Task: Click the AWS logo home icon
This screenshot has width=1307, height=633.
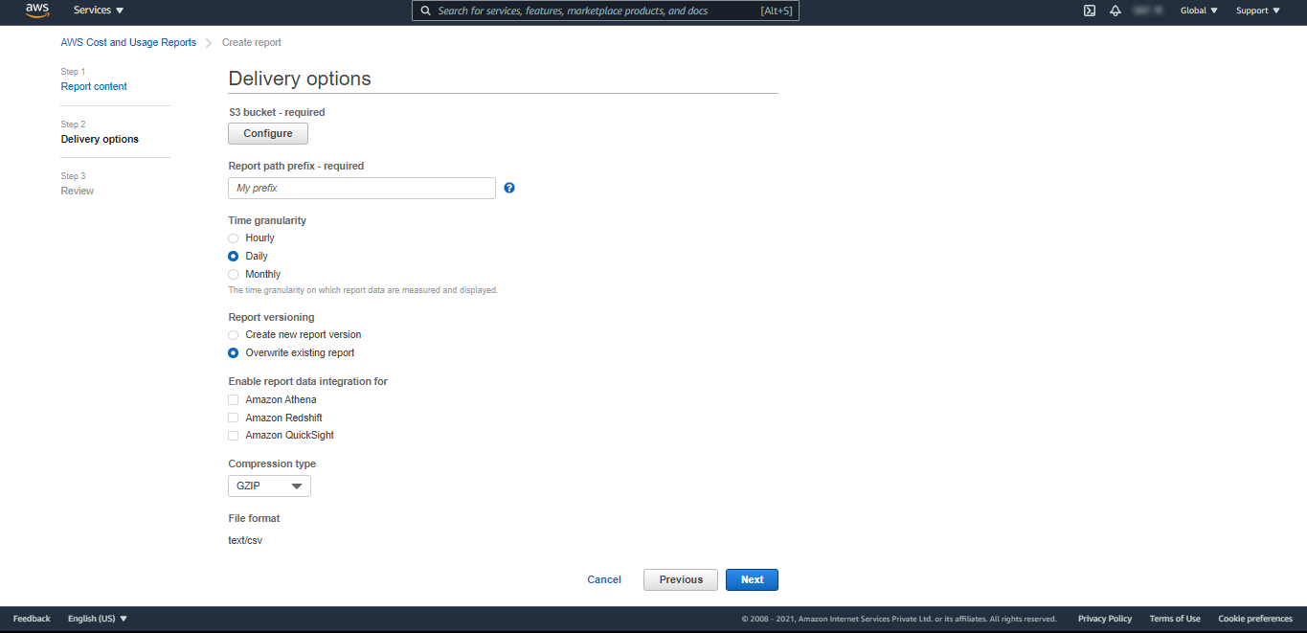Action: click(x=37, y=11)
